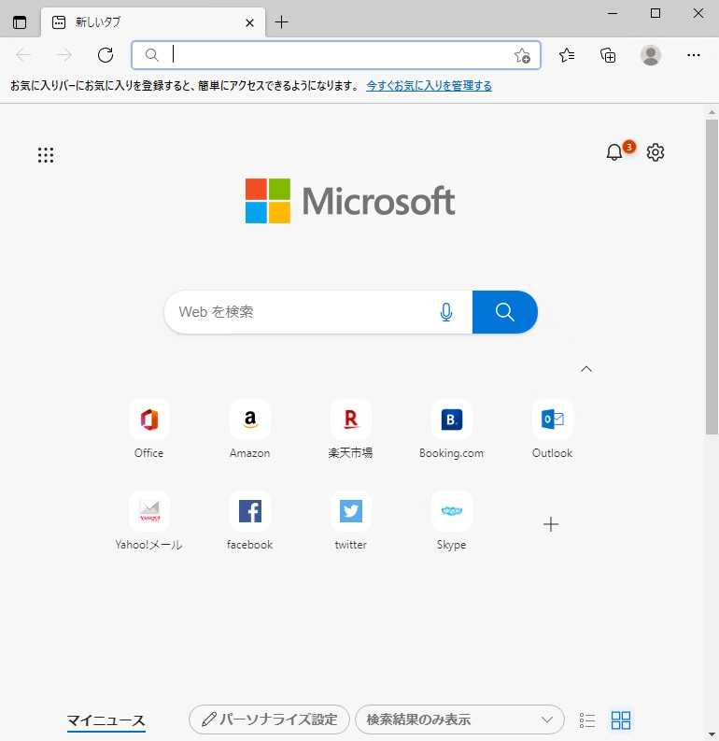Open the Favorites list icon
The image size is (719, 741).
coord(567,55)
